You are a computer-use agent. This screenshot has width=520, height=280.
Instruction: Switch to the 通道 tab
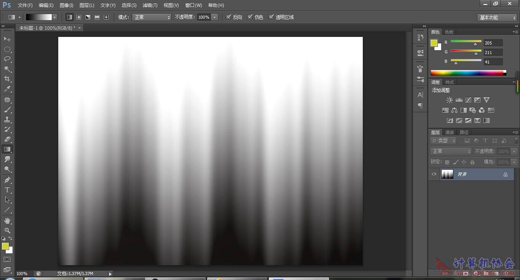coord(450,132)
